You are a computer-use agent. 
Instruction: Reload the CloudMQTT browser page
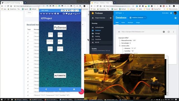tap(8, 6)
